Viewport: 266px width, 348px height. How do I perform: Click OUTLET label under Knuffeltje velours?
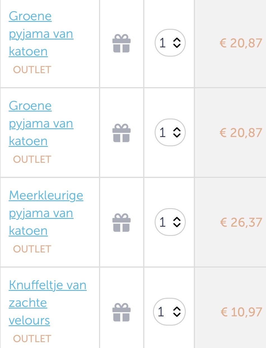(x=32, y=338)
